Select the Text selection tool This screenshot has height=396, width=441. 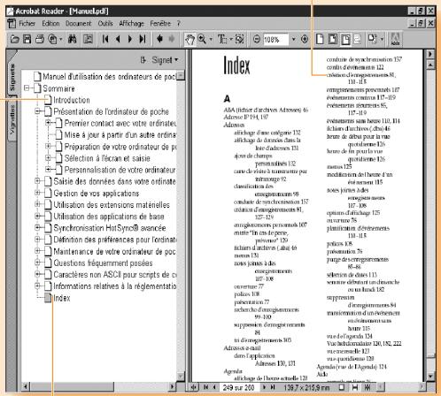coord(222,39)
